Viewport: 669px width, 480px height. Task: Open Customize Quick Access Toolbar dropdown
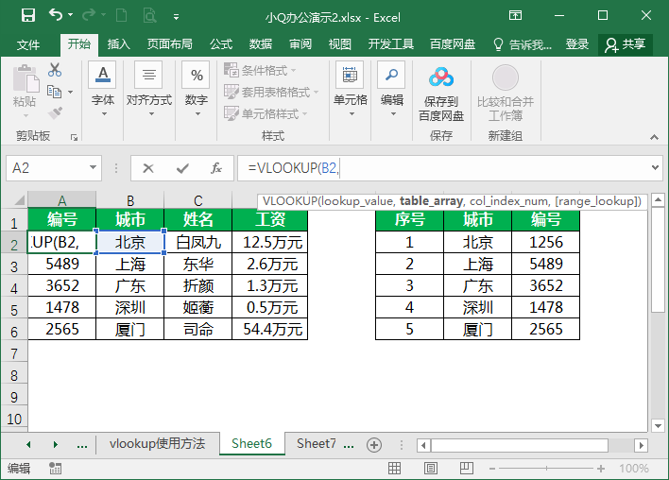(176, 17)
